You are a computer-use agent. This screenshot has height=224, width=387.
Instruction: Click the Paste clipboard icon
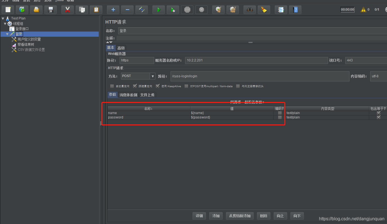96,10
